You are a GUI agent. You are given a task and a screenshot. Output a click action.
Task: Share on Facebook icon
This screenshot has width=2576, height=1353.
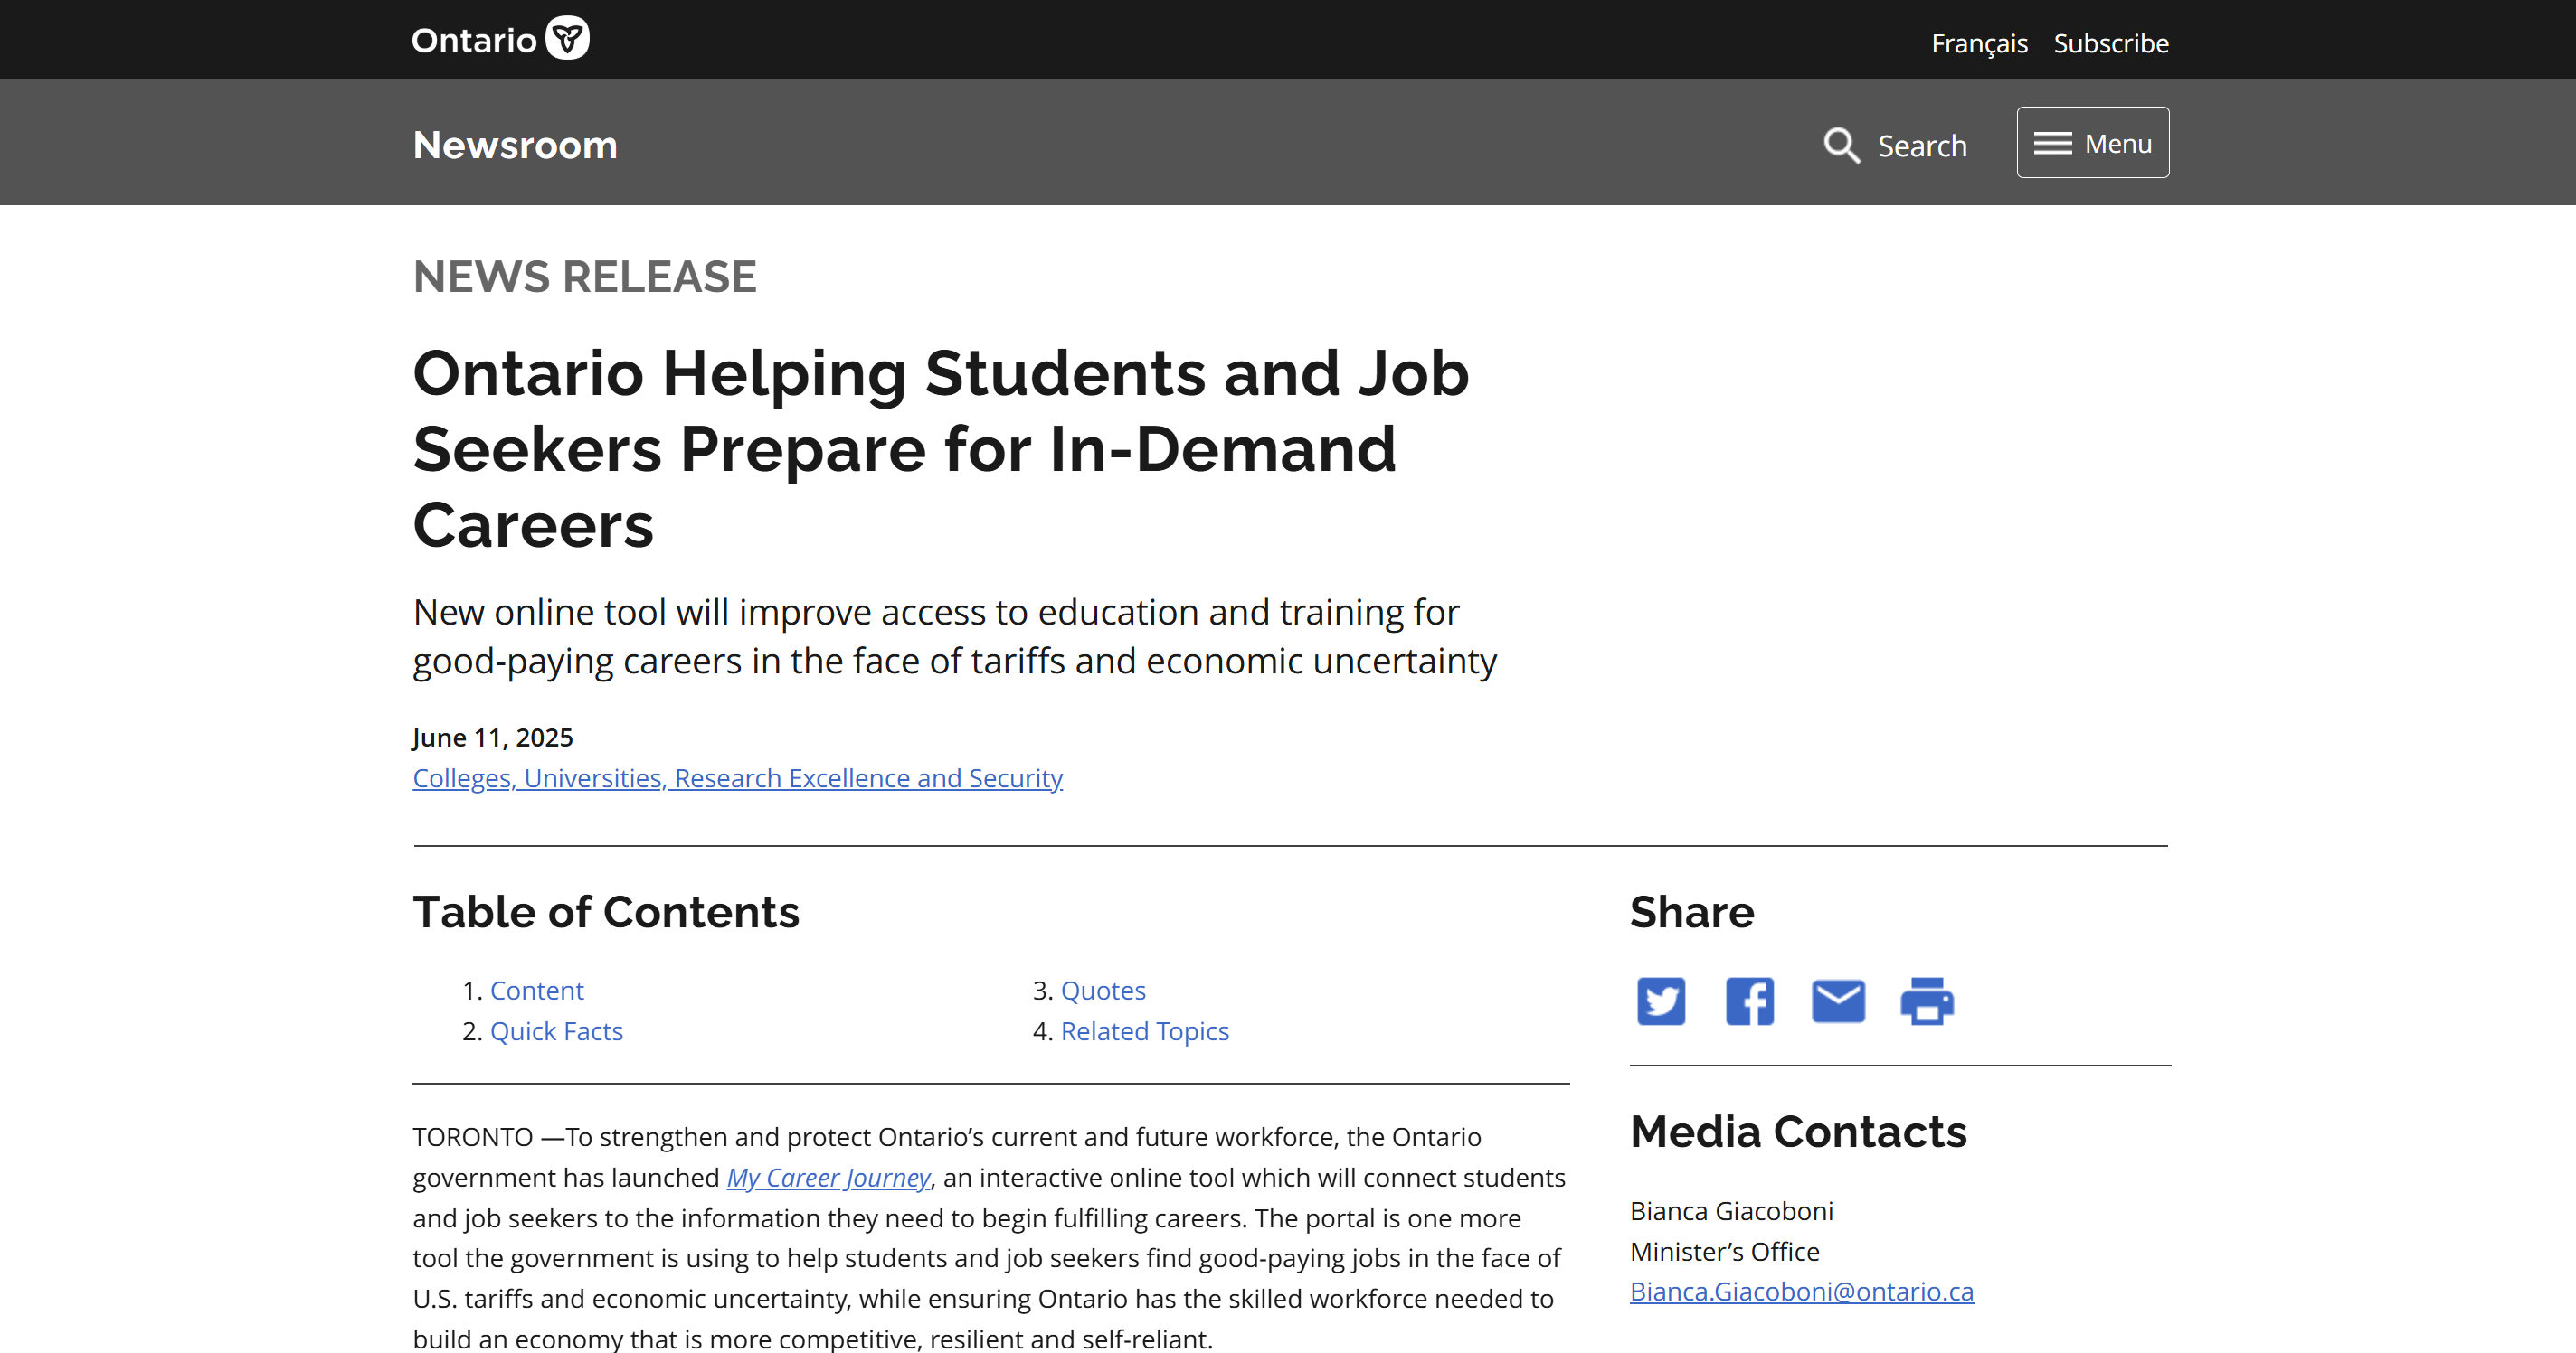1749,1001
